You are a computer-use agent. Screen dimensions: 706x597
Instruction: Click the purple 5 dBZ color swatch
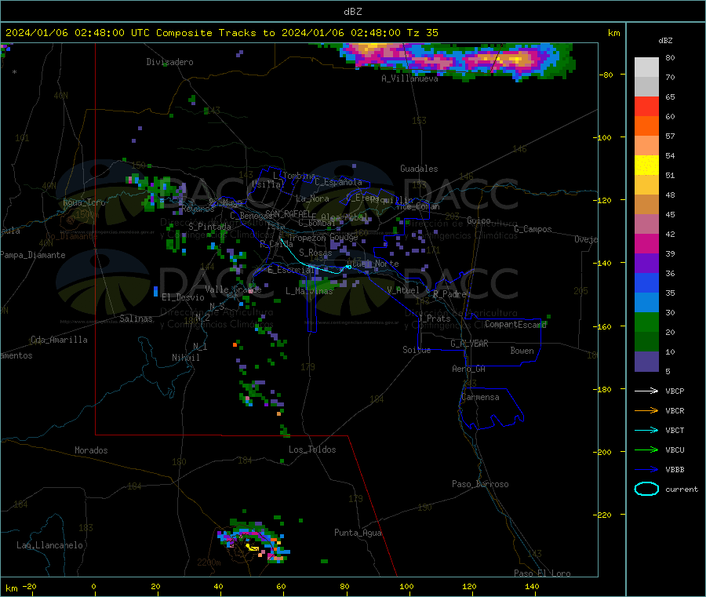pos(646,362)
